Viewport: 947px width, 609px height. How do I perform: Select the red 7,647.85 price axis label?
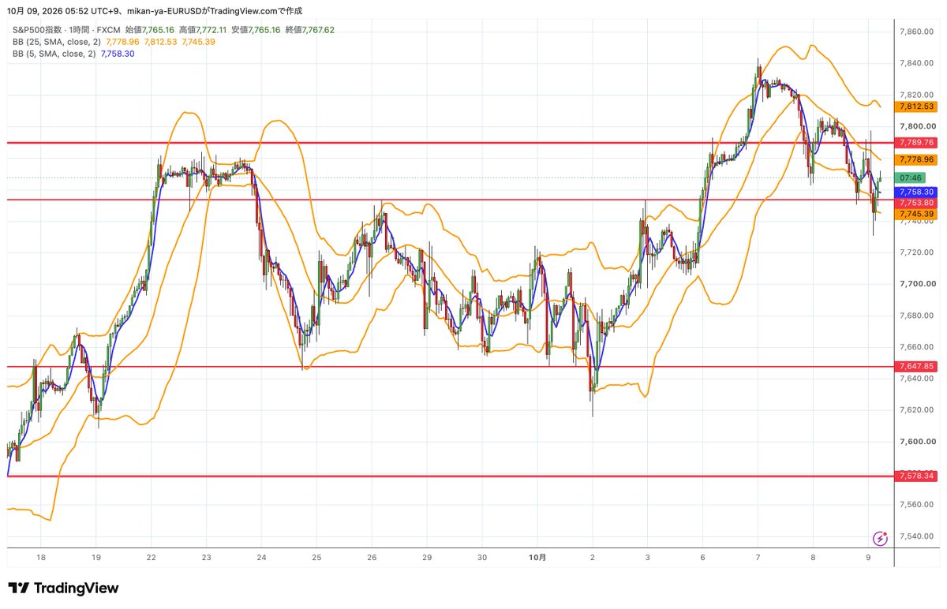pyautogui.click(x=915, y=366)
